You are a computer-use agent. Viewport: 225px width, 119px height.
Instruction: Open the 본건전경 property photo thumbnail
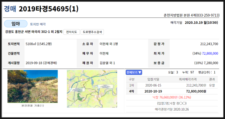[x=33, y=86]
